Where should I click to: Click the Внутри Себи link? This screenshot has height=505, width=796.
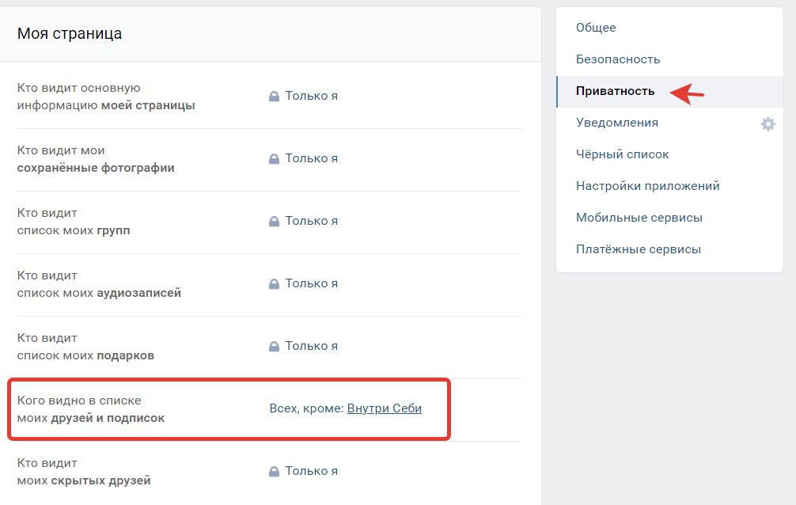pos(385,408)
